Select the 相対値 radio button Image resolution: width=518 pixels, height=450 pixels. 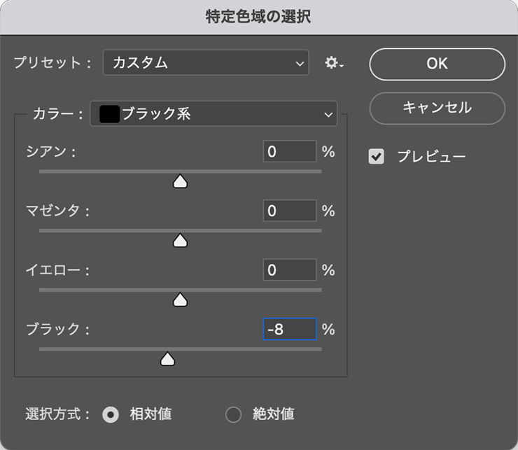tap(111, 414)
